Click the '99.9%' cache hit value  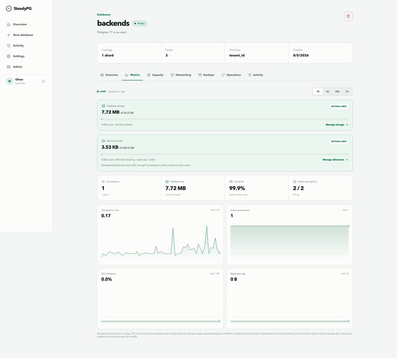[237, 188]
